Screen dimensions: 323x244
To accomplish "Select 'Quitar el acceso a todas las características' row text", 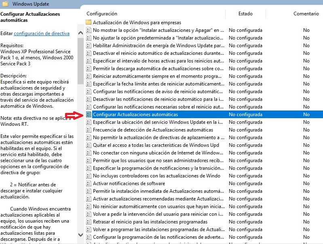I will tap(156, 145).
